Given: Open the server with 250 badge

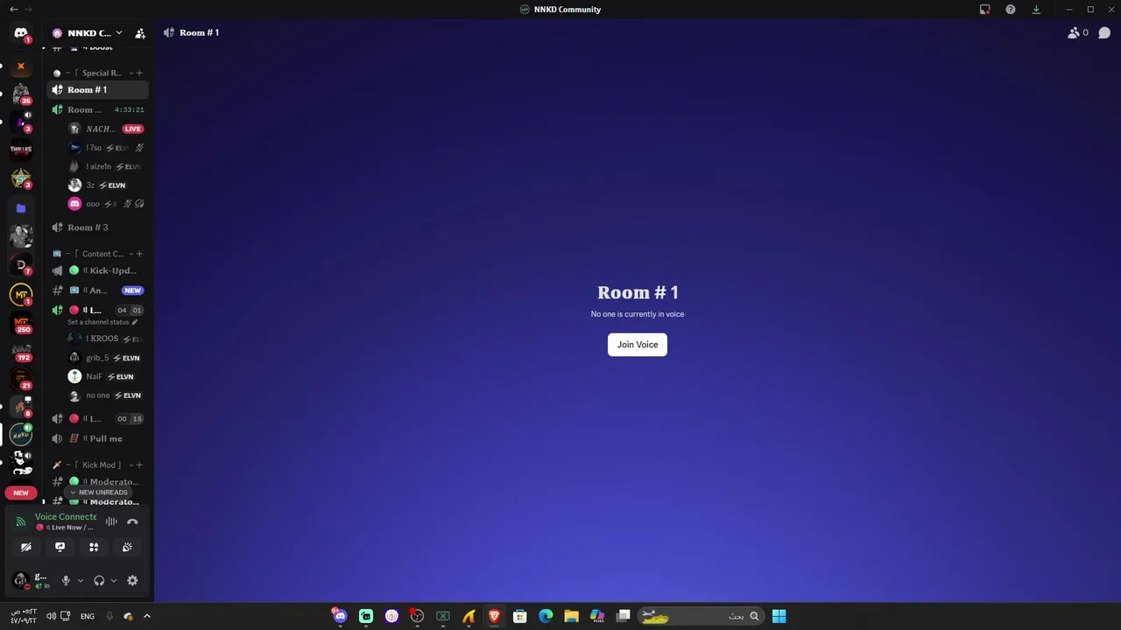Looking at the screenshot, I should (21, 323).
